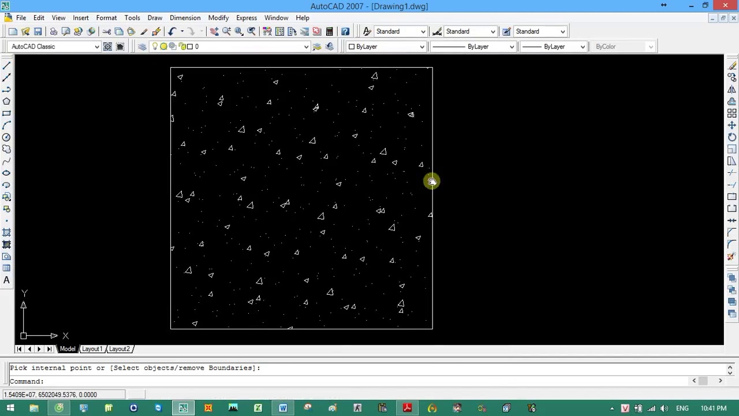Open the Zoom Window tool
This screenshot has width=739, height=416.
(x=238, y=31)
